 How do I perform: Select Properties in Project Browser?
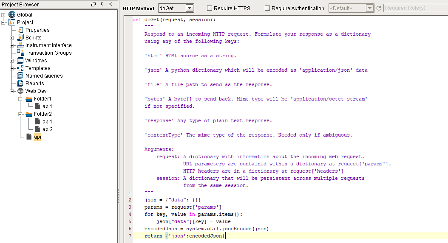pyautogui.click(x=37, y=30)
